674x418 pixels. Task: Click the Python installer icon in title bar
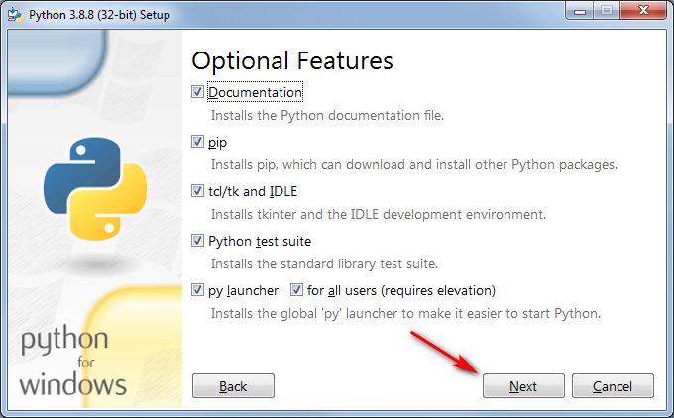[x=15, y=12]
